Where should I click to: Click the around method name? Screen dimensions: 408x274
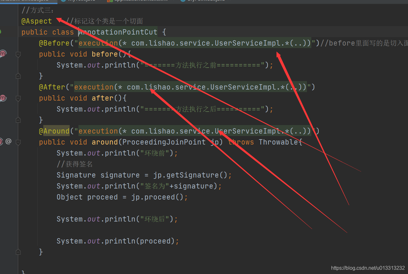[105, 142]
